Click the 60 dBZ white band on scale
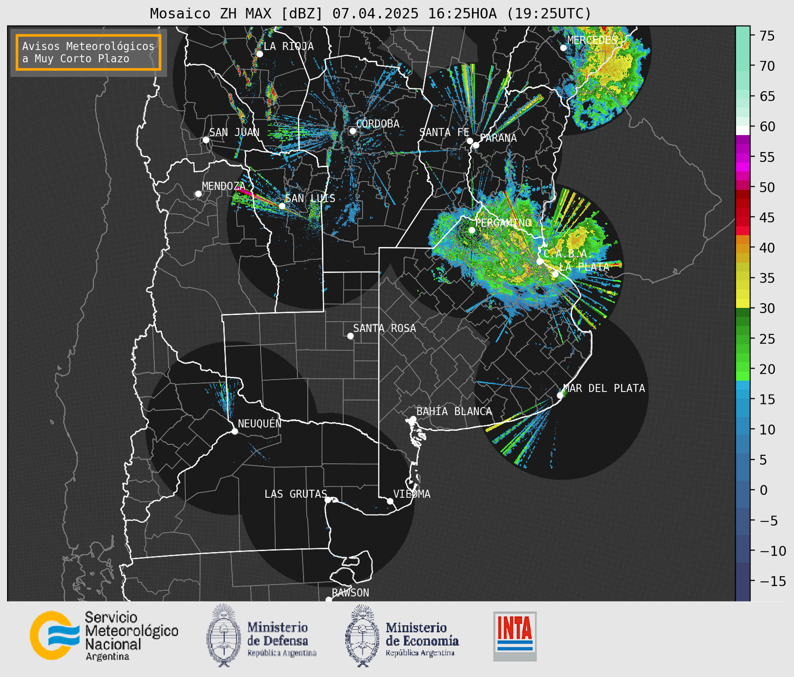The width and height of the screenshot is (794, 677). pyautogui.click(x=743, y=130)
